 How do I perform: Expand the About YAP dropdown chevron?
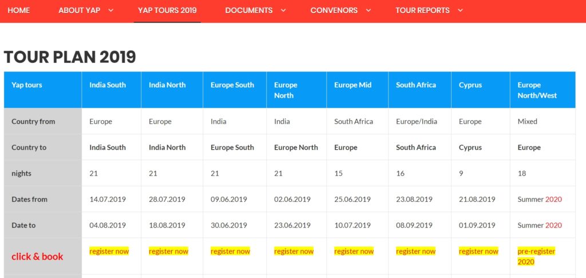click(x=110, y=10)
